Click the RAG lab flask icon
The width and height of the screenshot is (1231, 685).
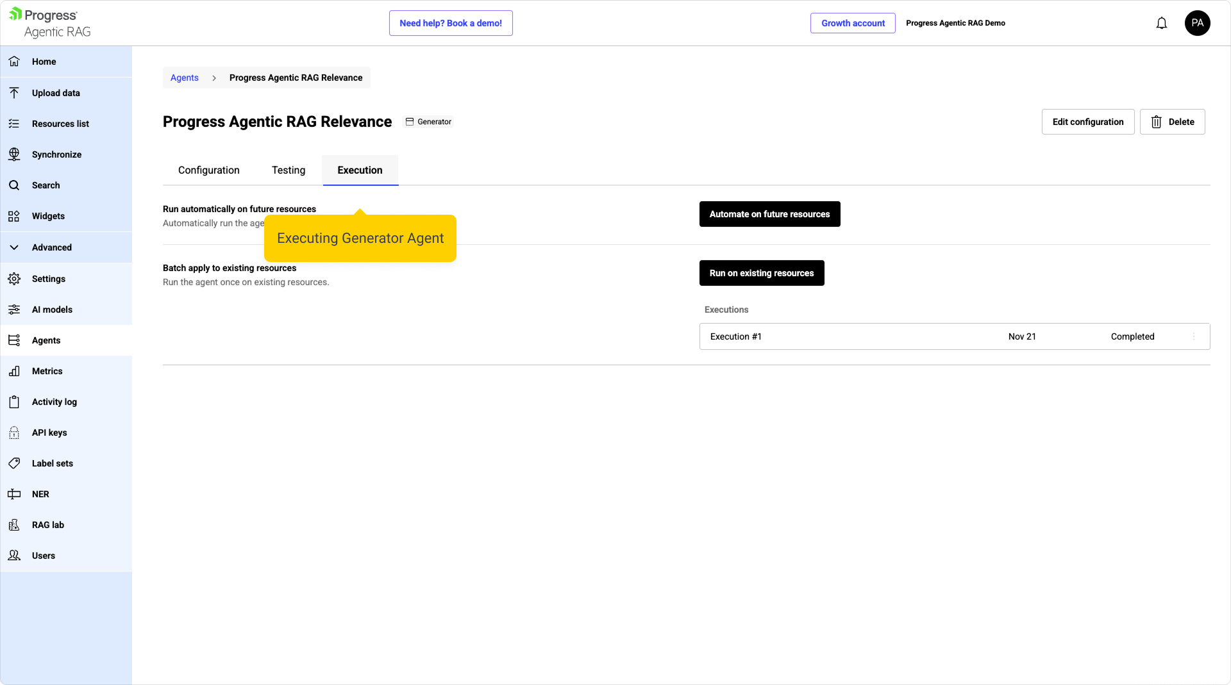pyautogui.click(x=14, y=525)
